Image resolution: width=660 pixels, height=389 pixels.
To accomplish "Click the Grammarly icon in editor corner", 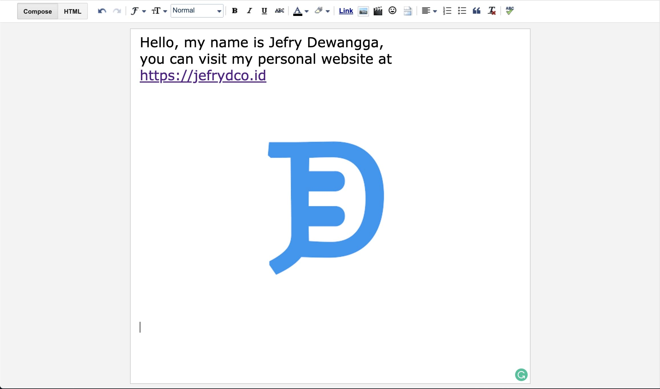I will point(521,375).
